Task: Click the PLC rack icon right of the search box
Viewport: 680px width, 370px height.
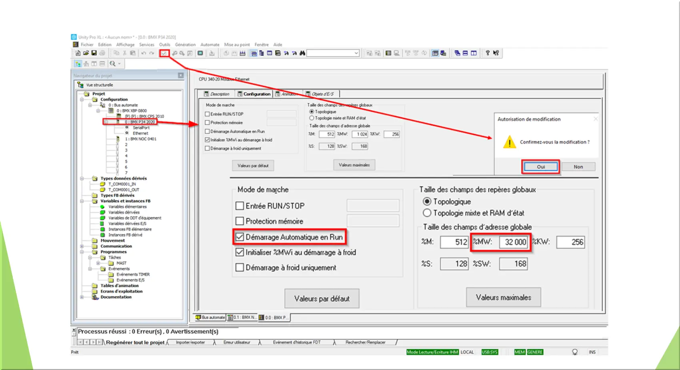Action: point(388,53)
